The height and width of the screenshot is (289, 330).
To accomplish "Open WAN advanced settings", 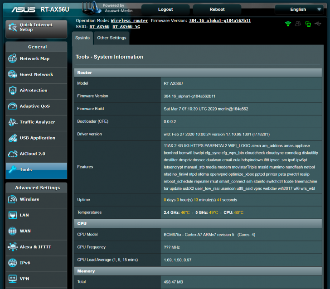I will [36, 232].
